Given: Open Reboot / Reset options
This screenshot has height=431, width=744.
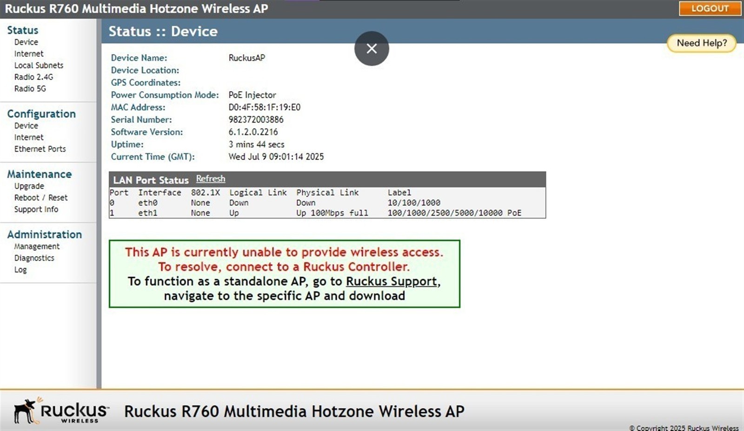Looking at the screenshot, I should (x=40, y=197).
